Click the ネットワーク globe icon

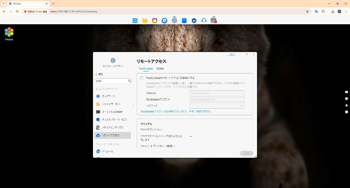[98, 96]
